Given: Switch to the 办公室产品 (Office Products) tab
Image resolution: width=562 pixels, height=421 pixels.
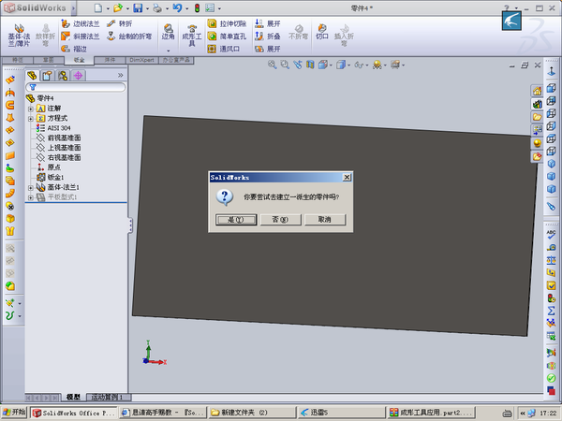Looking at the screenshot, I should (x=176, y=60).
